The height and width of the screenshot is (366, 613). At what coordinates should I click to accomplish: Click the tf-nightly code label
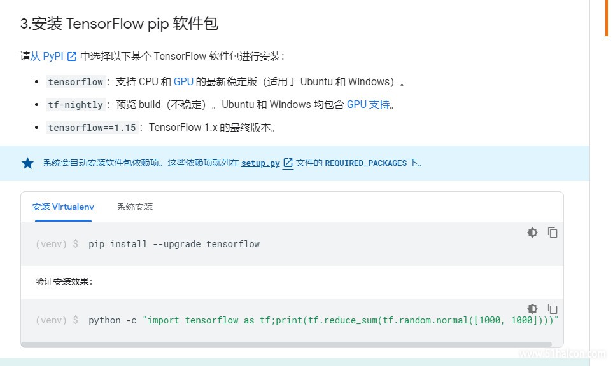(76, 105)
